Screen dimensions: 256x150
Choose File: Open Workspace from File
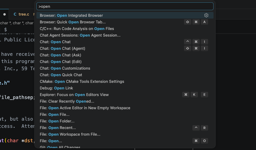tap(125, 134)
